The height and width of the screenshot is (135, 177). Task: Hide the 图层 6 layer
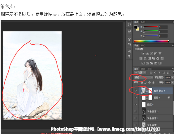click(136, 104)
